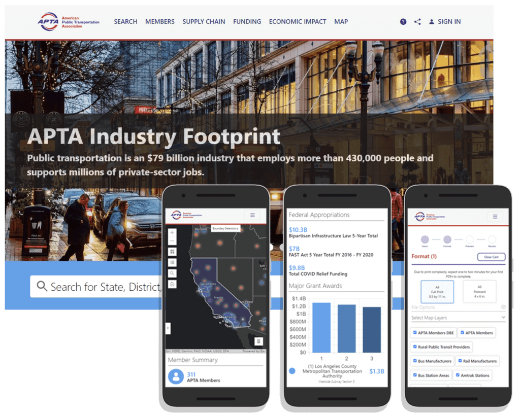Image resolution: width=520 pixels, height=414 pixels.
Task: Click the Items step circle
Action: click(x=425, y=239)
